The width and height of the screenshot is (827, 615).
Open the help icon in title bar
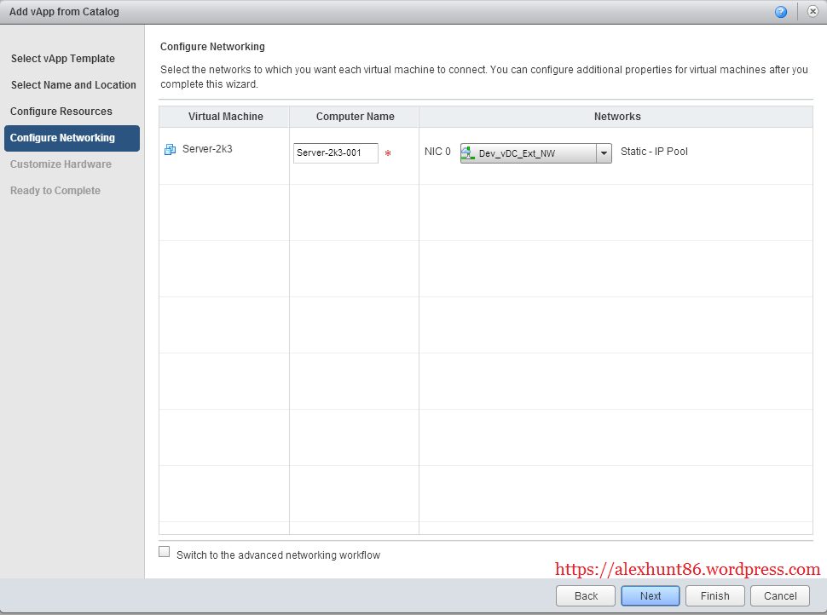pos(780,12)
